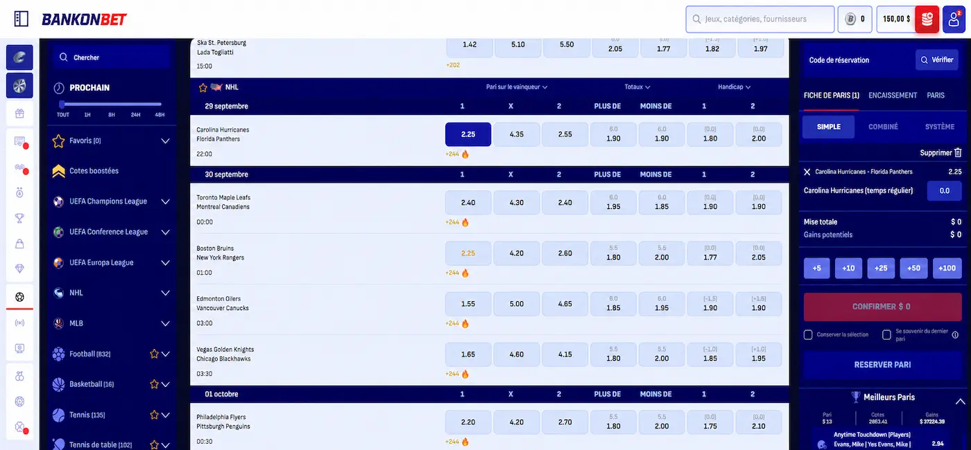Add +100 to the stake
The image size is (971, 450).
(947, 269)
